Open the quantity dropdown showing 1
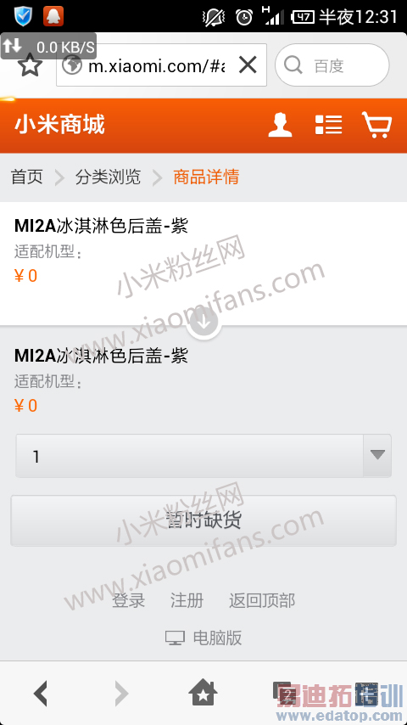Viewport: 407px width, 725px height. pyautogui.click(x=203, y=456)
